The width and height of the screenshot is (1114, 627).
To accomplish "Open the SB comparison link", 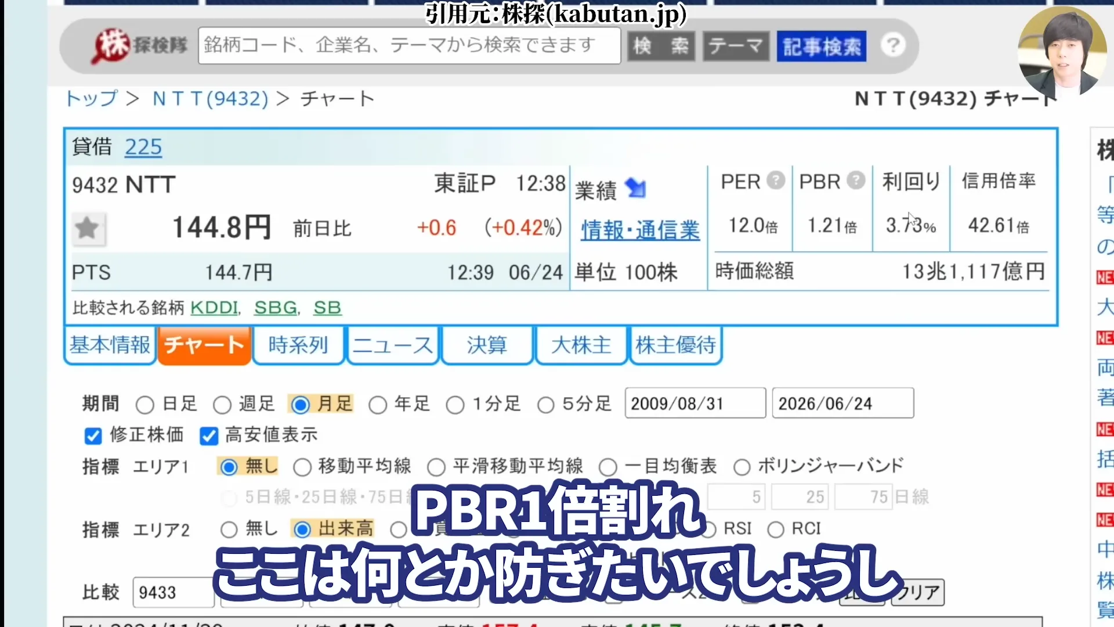I will pyautogui.click(x=328, y=308).
